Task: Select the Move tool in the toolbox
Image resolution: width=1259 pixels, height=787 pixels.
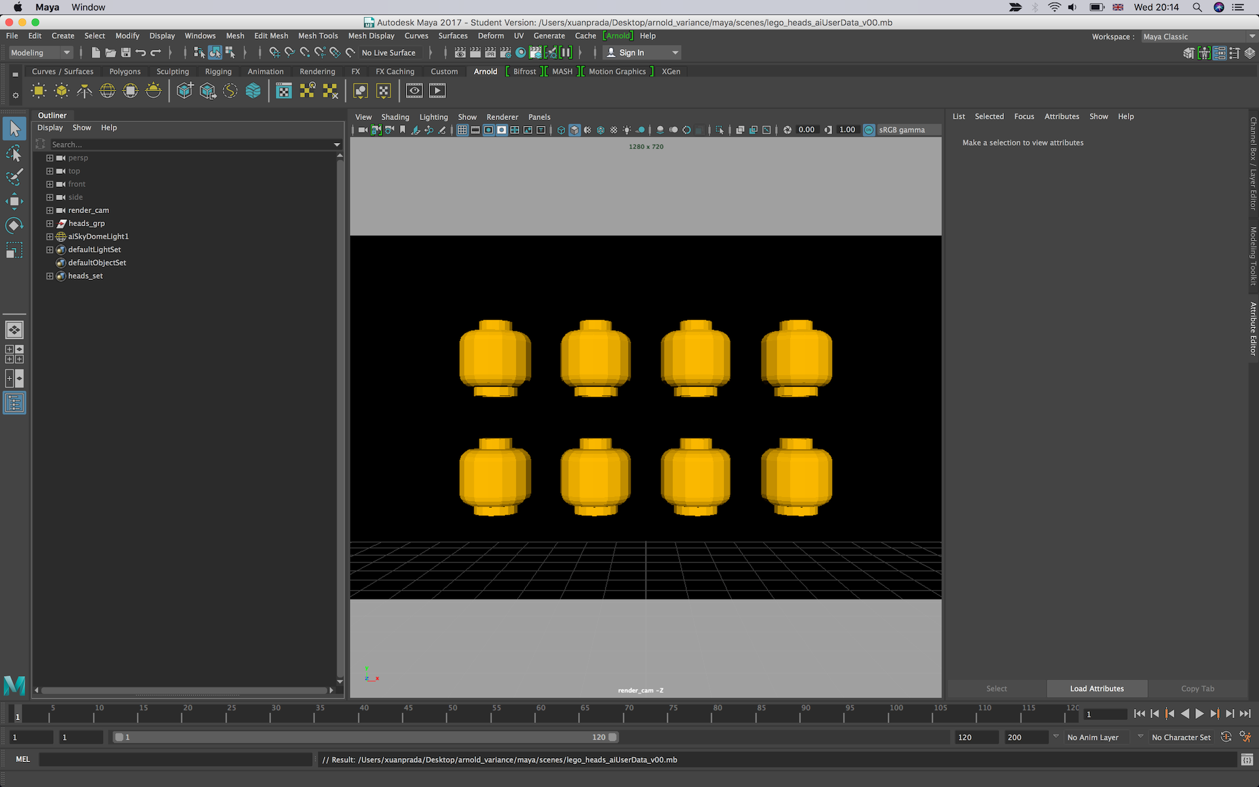Action: click(x=14, y=201)
